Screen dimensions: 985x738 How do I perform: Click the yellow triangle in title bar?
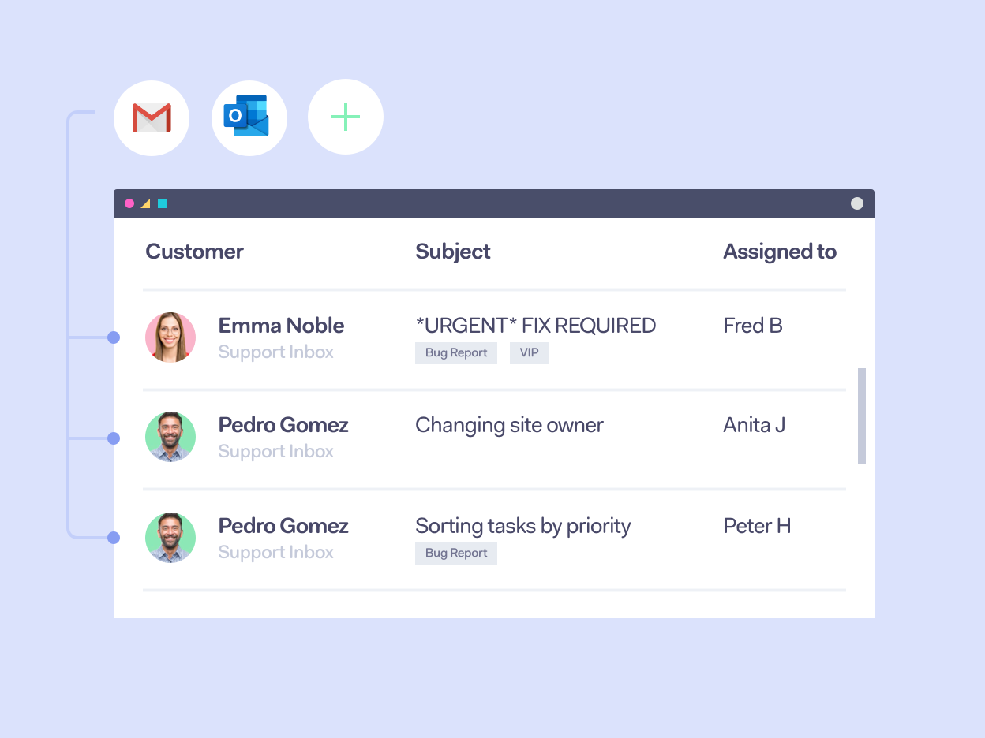(145, 203)
